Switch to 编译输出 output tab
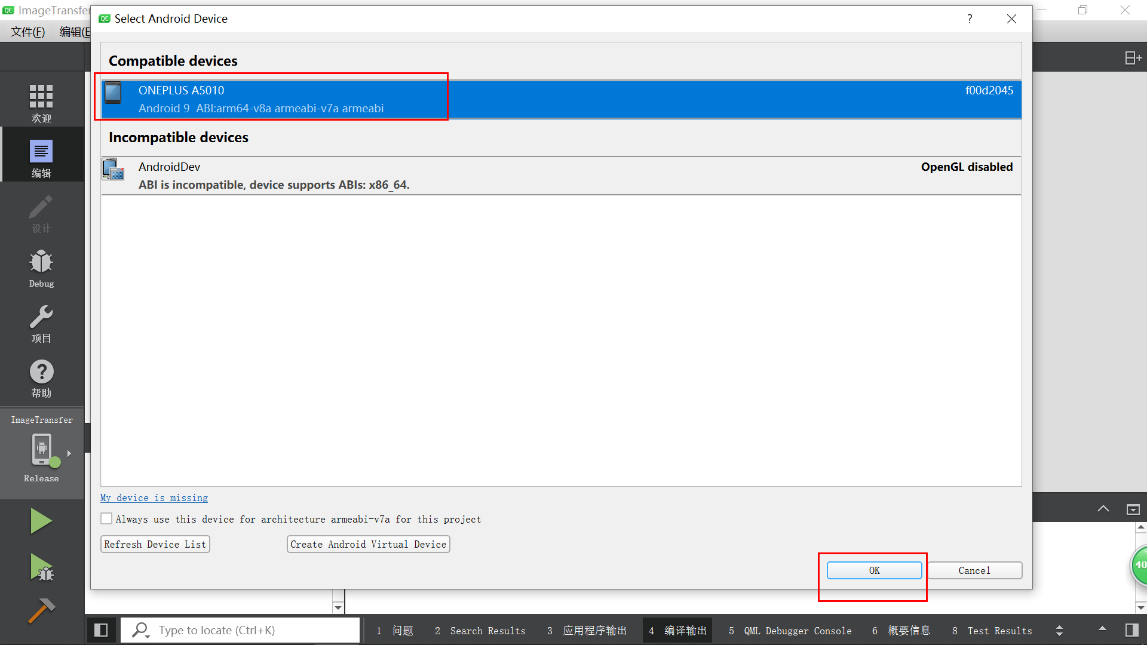The height and width of the screenshot is (645, 1147). 678,631
